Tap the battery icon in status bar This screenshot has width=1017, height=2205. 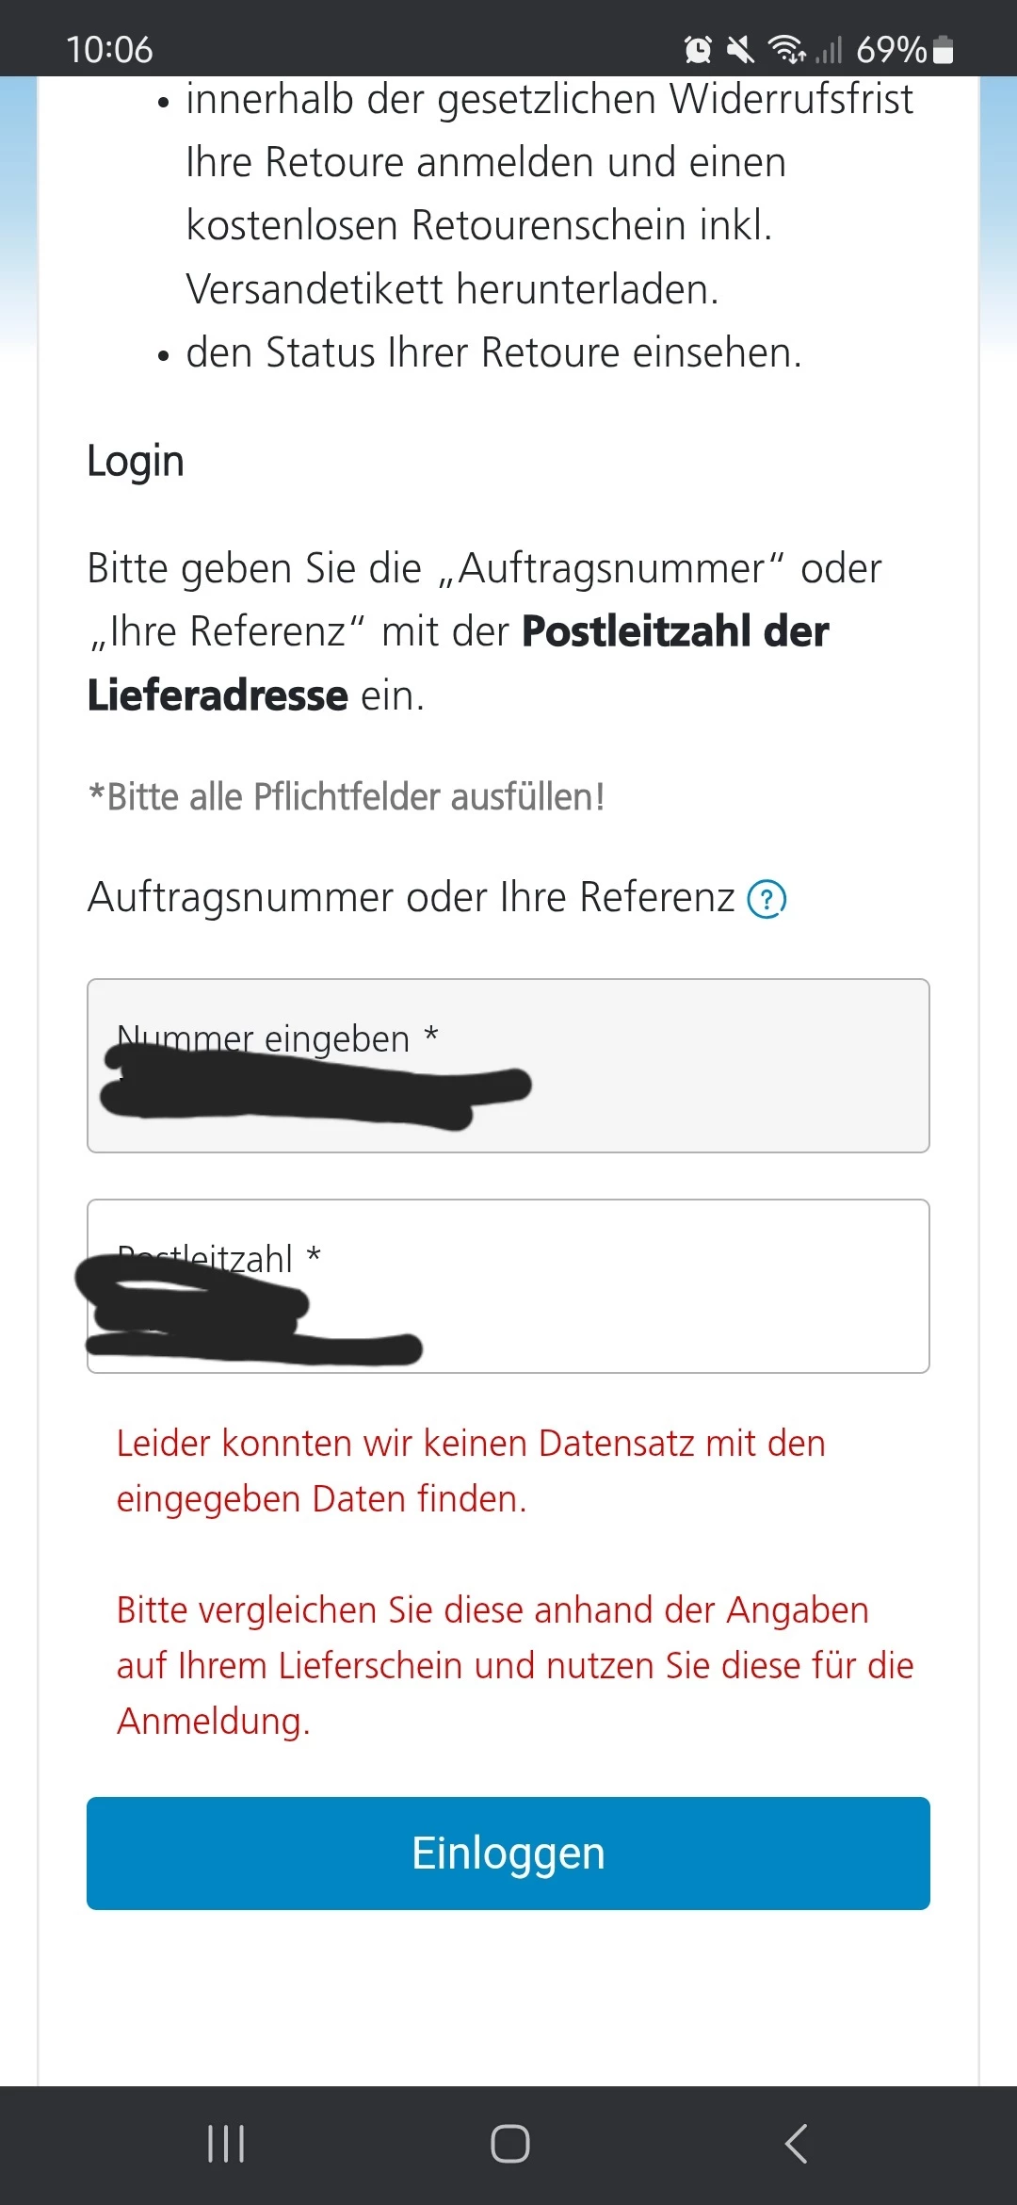pos(943,49)
